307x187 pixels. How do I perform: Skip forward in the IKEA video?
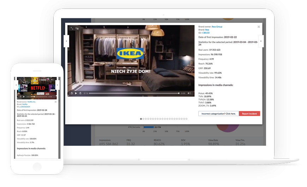click(x=80, y=93)
